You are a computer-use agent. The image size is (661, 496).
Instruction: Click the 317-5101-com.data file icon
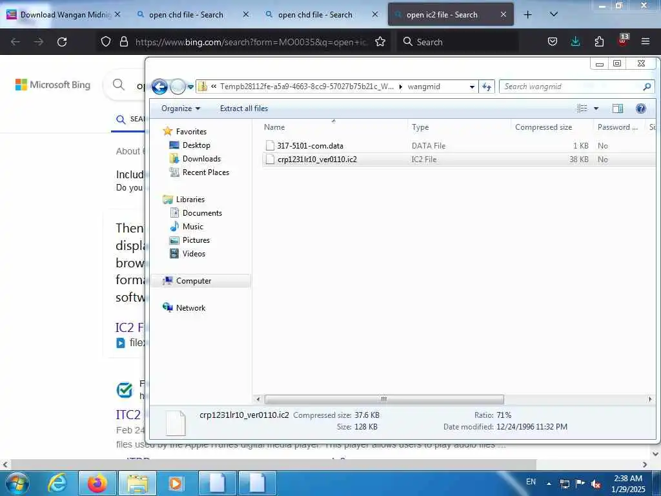(270, 146)
